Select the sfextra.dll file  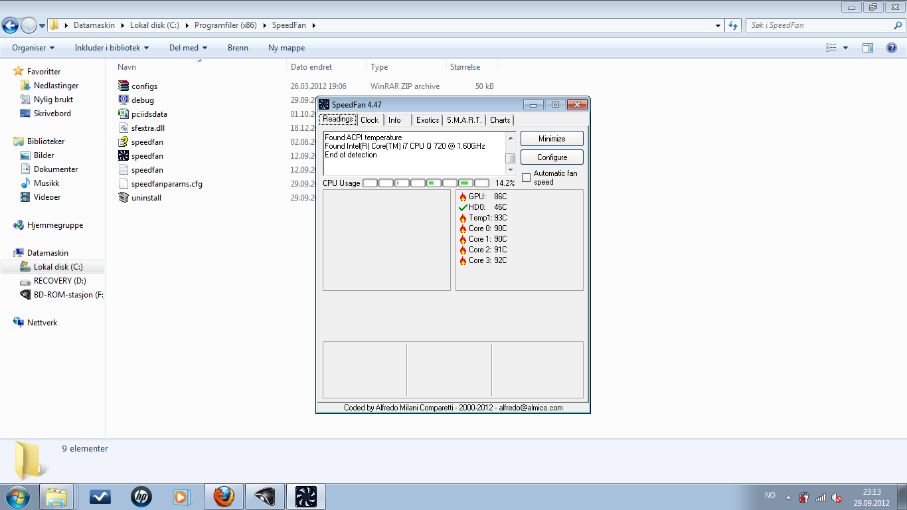pyautogui.click(x=141, y=128)
